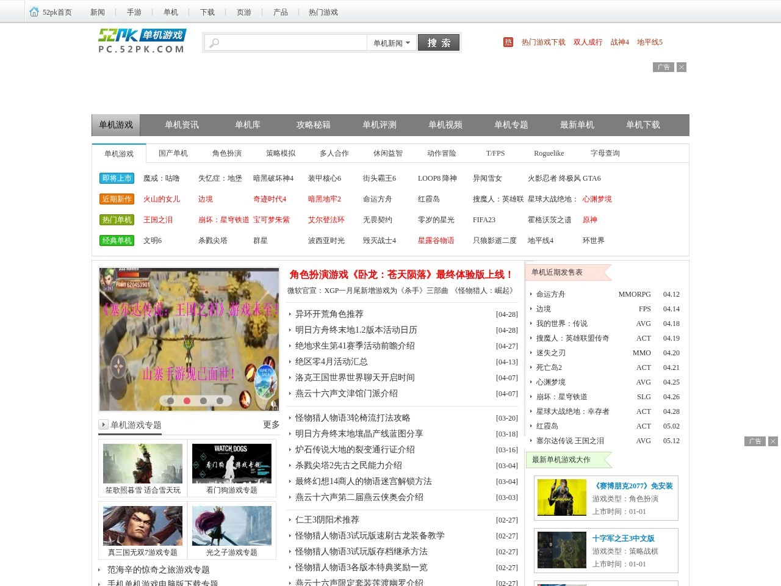Open the Cyberpunk 2077 cover thumbnail
The height and width of the screenshot is (586, 781).
[x=562, y=497]
